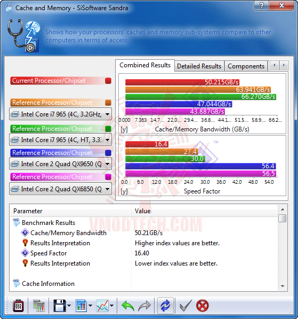Click lightbulb icon beside 'Lower index values'

pyautogui.click(x=25, y=263)
